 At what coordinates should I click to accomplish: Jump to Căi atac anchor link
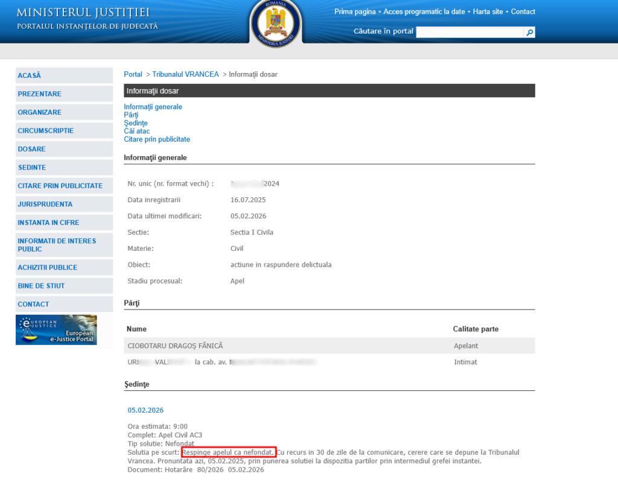coord(136,131)
